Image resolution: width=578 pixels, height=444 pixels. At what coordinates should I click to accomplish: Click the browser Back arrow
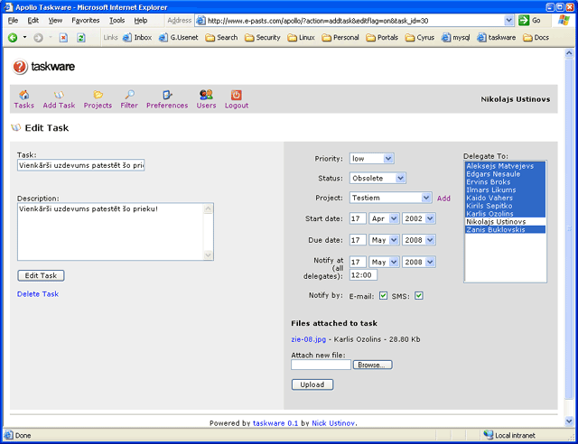[13, 38]
